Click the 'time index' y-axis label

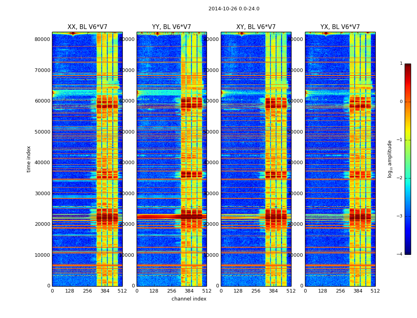coord(29,159)
